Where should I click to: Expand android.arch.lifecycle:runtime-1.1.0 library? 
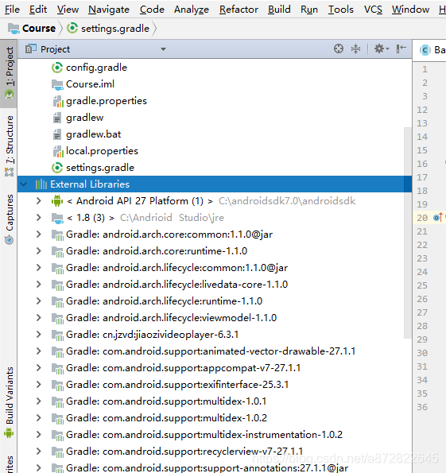[39, 301]
